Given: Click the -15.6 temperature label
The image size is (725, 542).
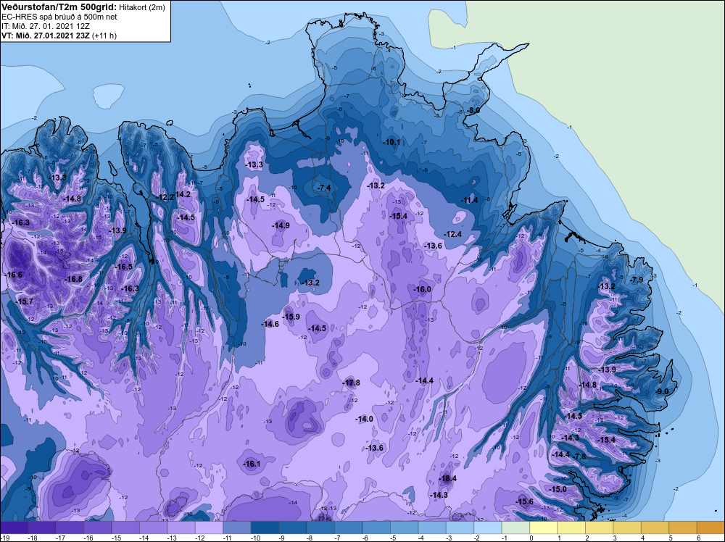Looking at the screenshot, I should click(525, 502).
